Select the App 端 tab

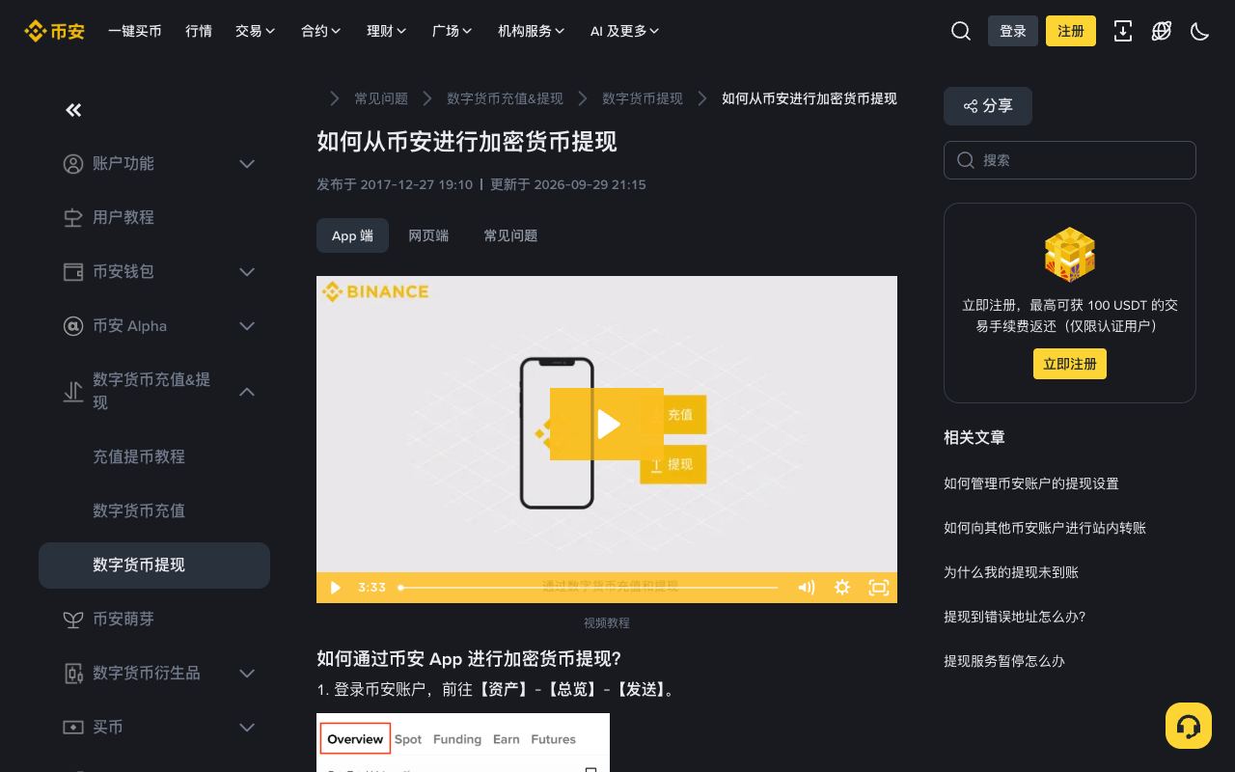[352, 235]
